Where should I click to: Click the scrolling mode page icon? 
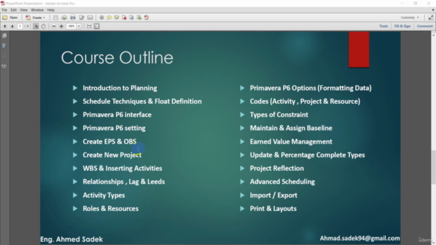pyautogui.click(x=89, y=26)
